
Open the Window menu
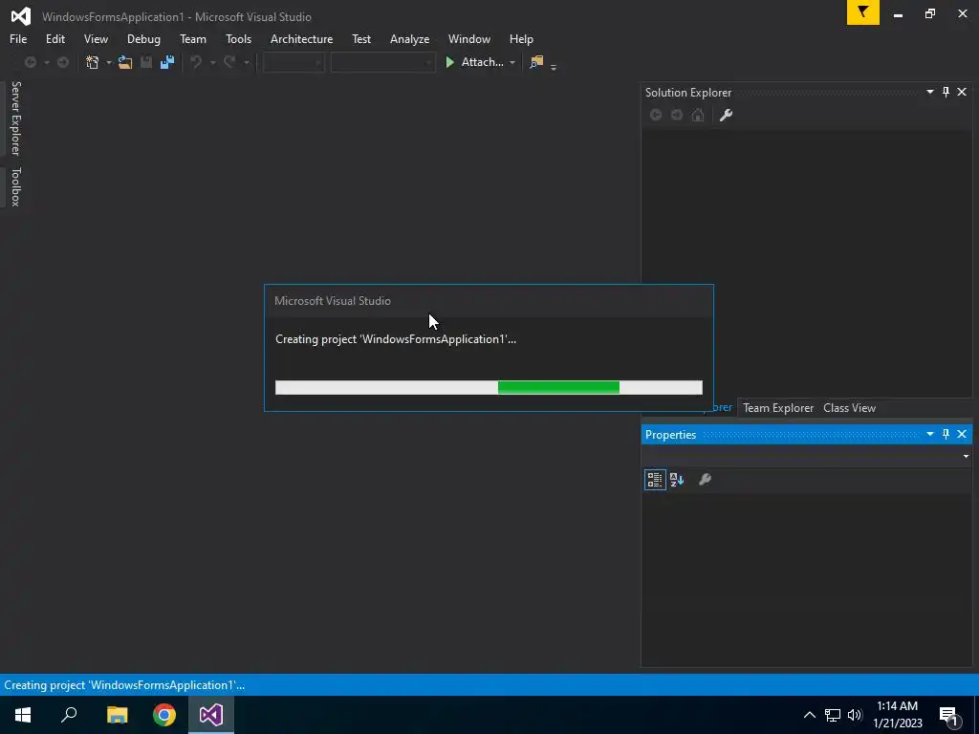tap(469, 38)
